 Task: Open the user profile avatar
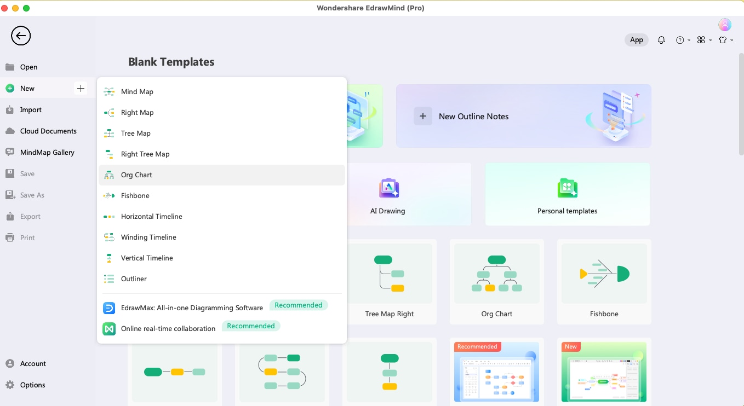pyautogui.click(x=725, y=25)
